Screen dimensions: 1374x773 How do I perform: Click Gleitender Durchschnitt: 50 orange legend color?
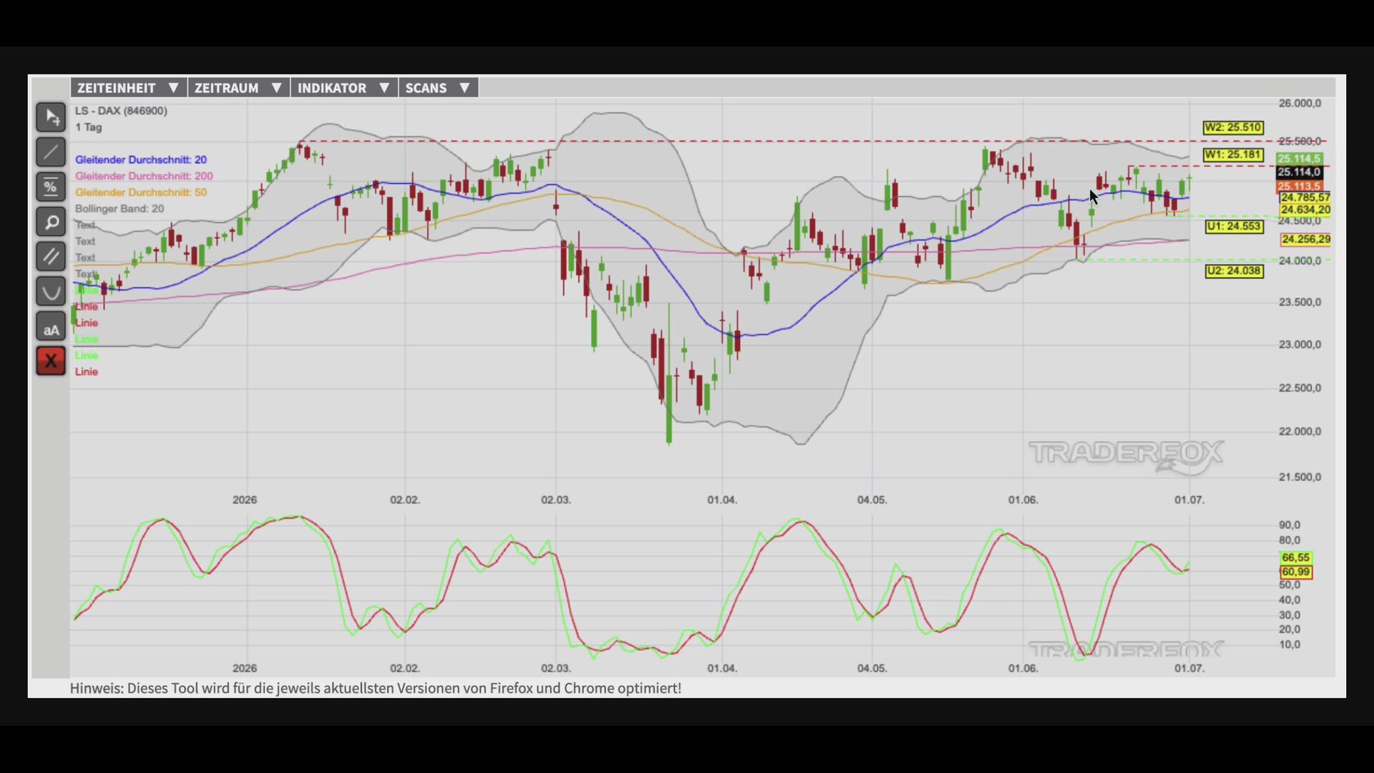(x=141, y=193)
